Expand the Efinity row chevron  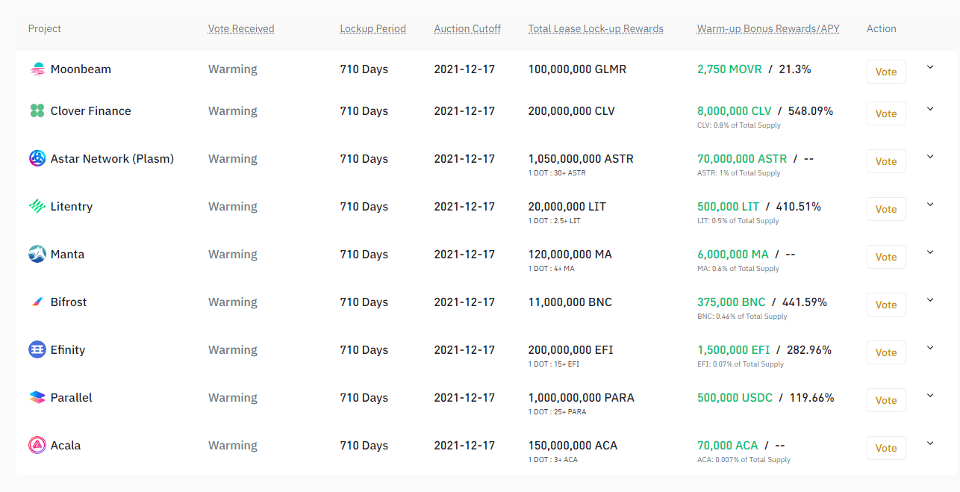tap(930, 348)
